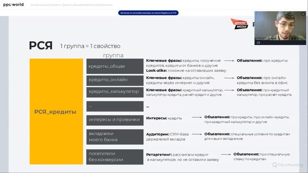Click the '1 группа = 1 свойство' subtitle

pyautogui.click(x=90, y=46)
